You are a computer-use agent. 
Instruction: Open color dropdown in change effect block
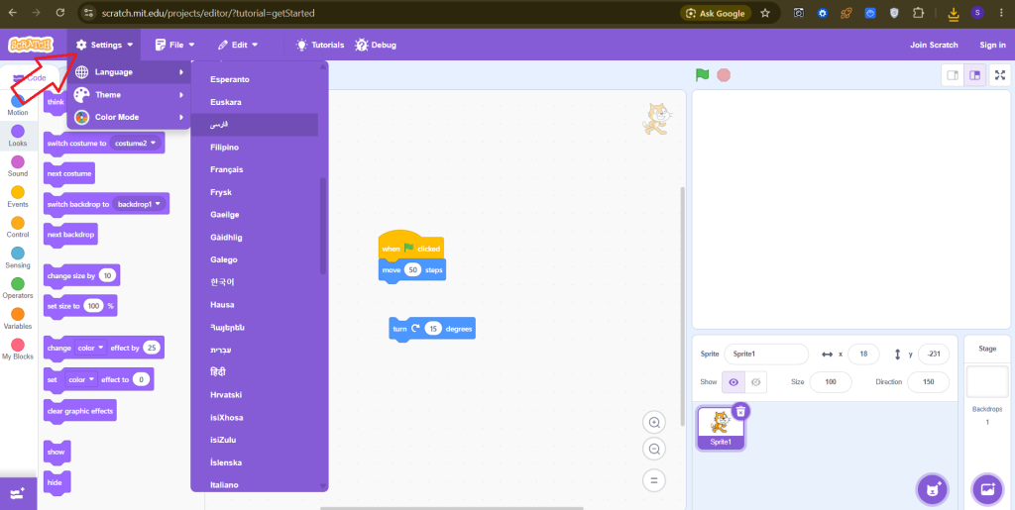tap(91, 348)
